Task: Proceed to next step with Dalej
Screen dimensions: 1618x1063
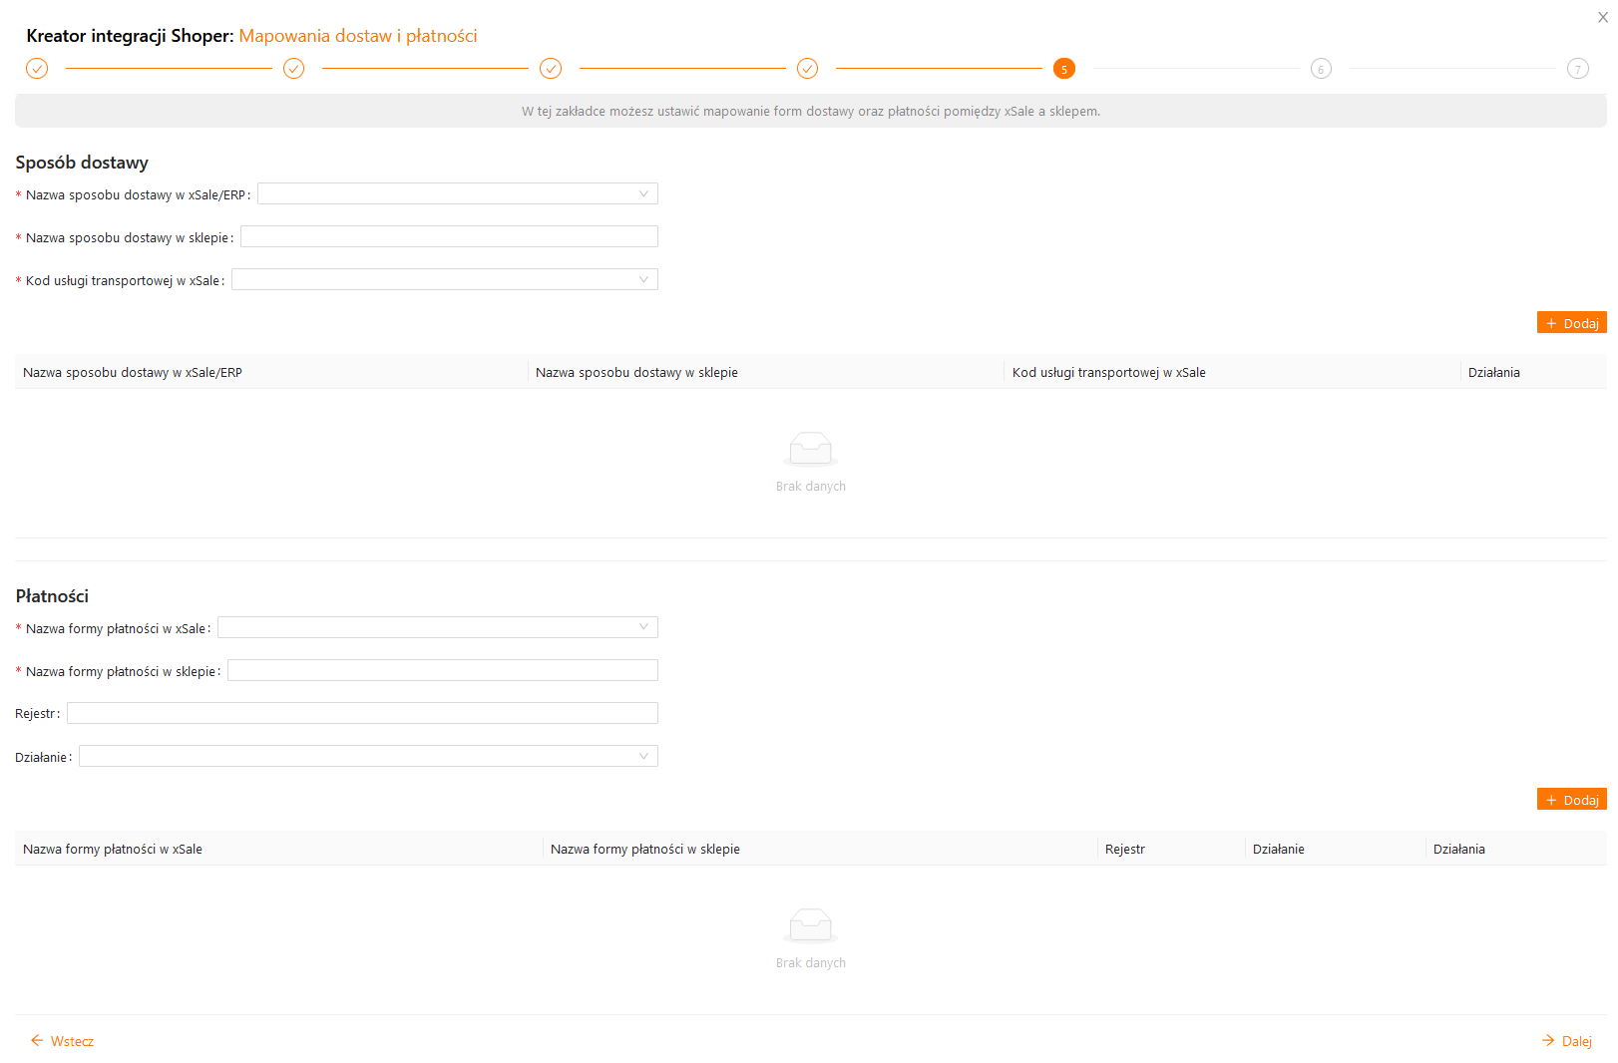Action: pos(1567,1041)
